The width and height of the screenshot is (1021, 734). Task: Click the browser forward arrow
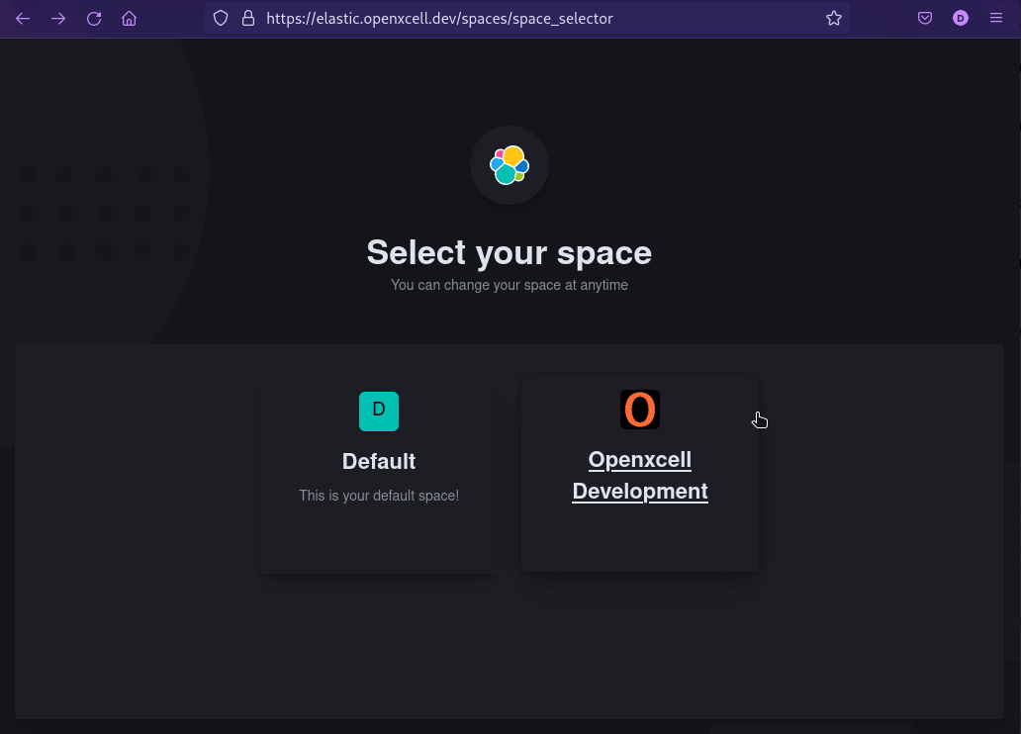tap(58, 18)
